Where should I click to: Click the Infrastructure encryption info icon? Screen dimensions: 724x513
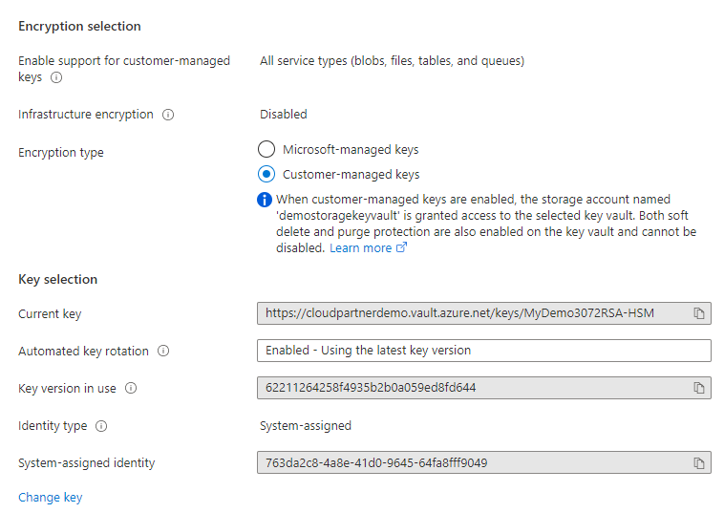point(168,115)
